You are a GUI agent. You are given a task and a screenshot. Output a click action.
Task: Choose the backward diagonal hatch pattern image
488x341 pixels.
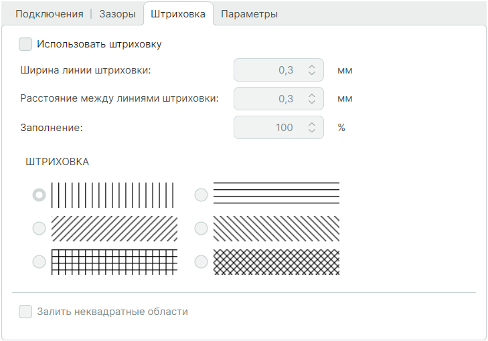276,228
